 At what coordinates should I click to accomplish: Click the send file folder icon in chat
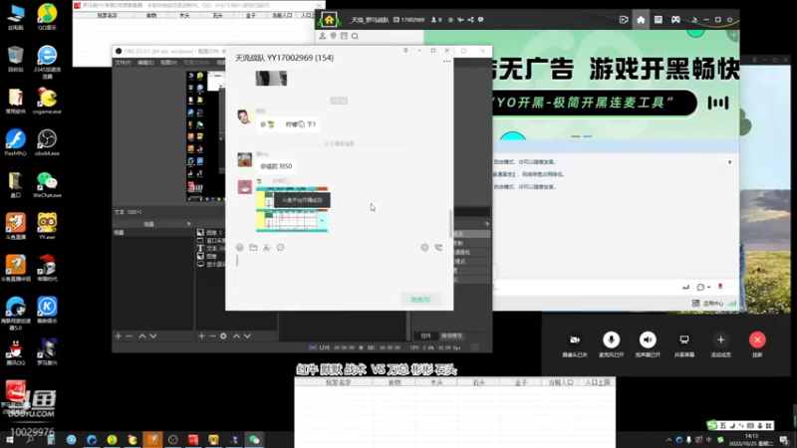coord(253,247)
